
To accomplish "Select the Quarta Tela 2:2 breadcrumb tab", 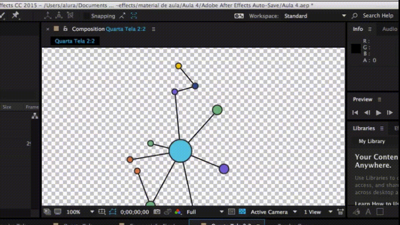I will tap(75, 41).
